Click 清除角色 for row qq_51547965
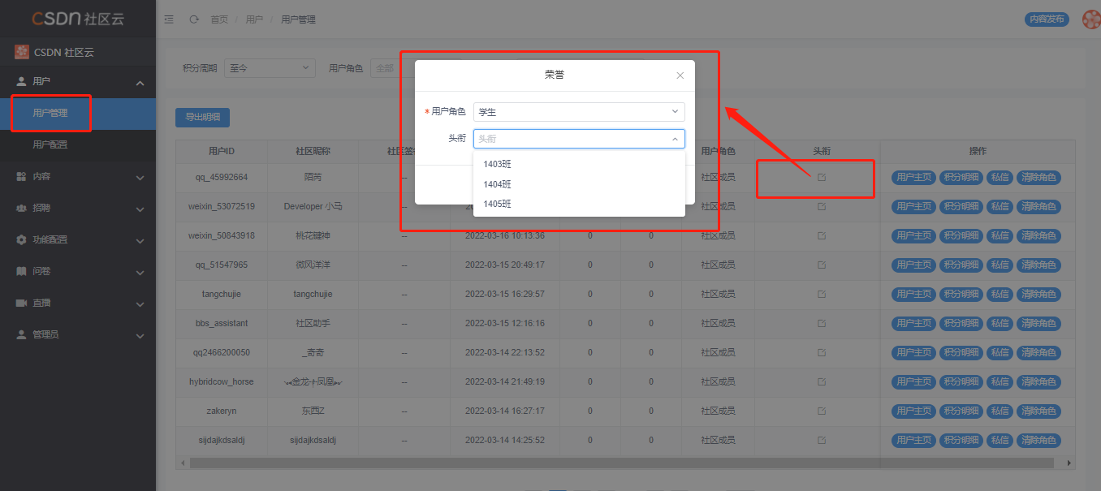Viewport: 1101px width, 491px height. pos(1038,265)
